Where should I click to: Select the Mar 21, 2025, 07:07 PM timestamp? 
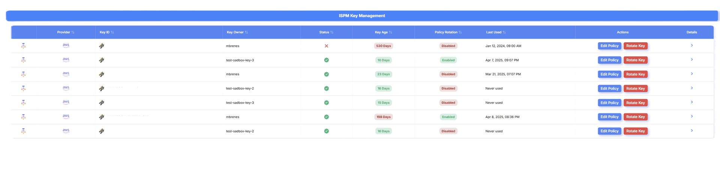click(503, 74)
